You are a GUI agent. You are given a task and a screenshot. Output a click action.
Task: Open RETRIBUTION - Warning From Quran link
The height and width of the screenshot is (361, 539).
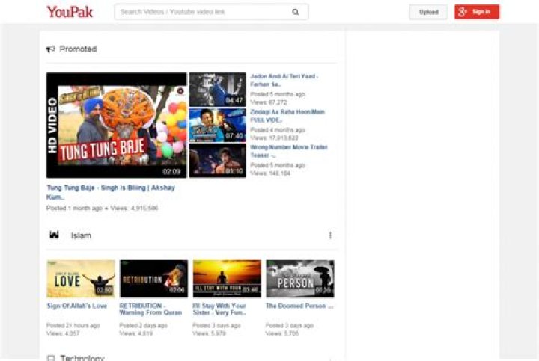(x=150, y=309)
